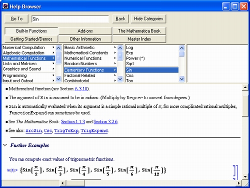
Task: Select Basic Arithmetic subcategory
Action: click(x=90, y=48)
